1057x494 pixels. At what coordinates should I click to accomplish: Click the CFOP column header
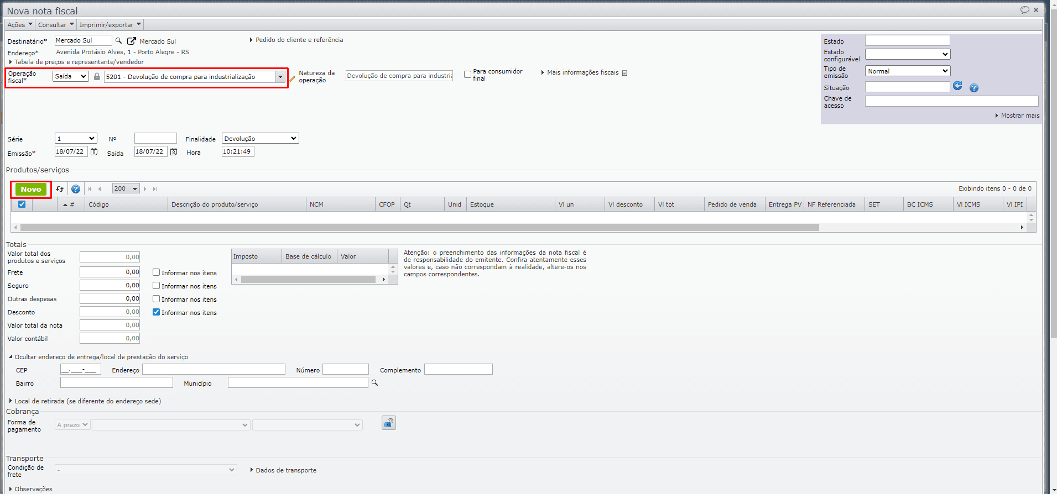[388, 204]
